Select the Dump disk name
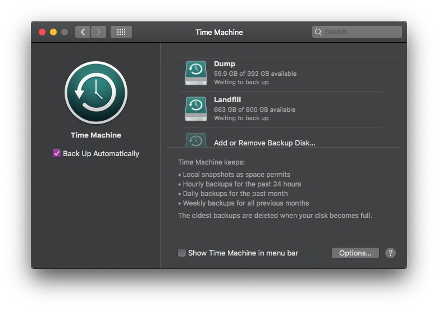This screenshot has width=438, height=310. point(225,64)
